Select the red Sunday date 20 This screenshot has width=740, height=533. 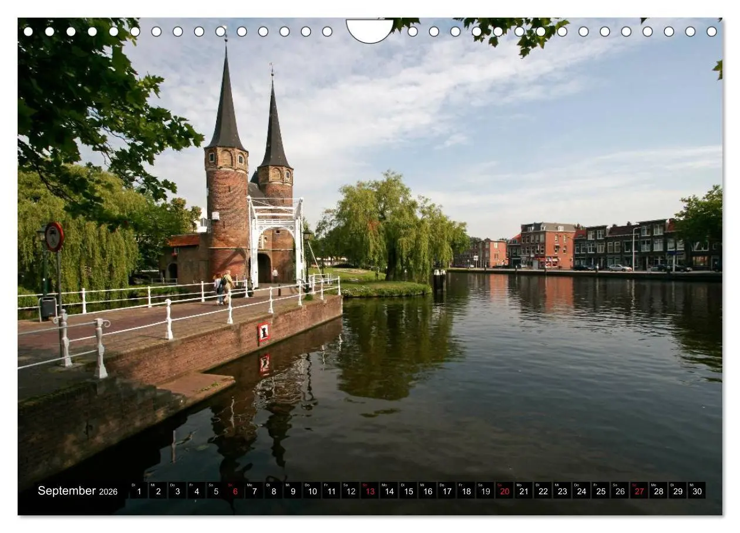(504, 491)
